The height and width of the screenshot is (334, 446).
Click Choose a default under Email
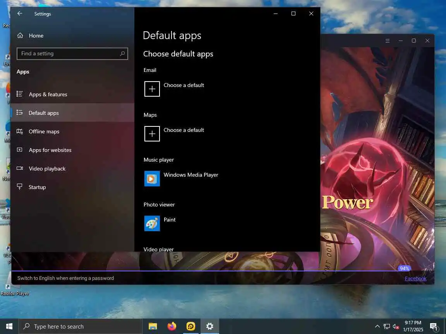(184, 85)
